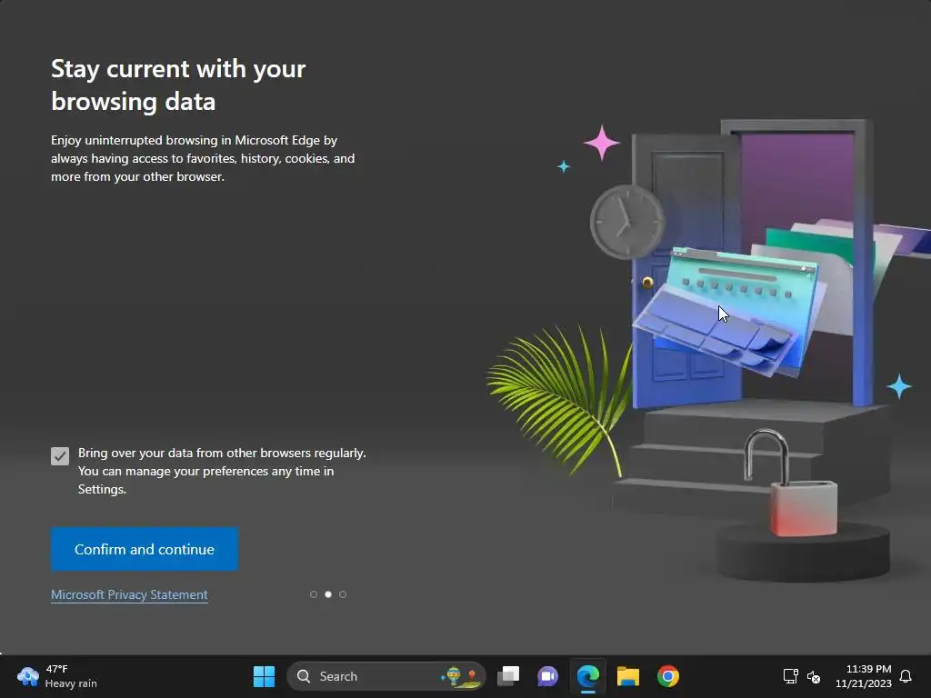Image resolution: width=931 pixels, height=698 pixels.
Task: Click the 47°F temperature text
Action: click(x=57, y=669)
